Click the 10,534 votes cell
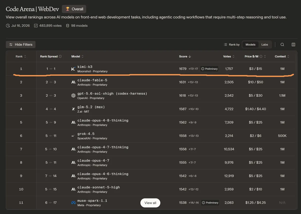 [229, 149]
